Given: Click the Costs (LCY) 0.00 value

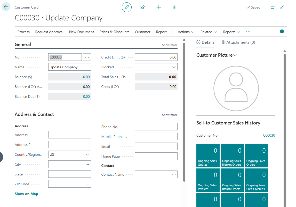Looking at the screenshot, I should click(x=173, y=87).
